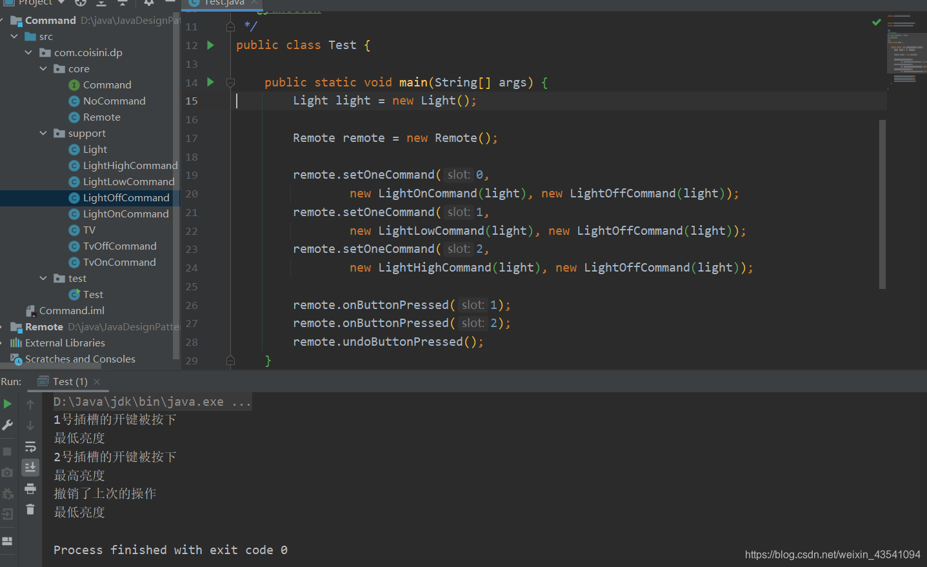
Task: Open TvOnCommand class
Action: [119, 263]
